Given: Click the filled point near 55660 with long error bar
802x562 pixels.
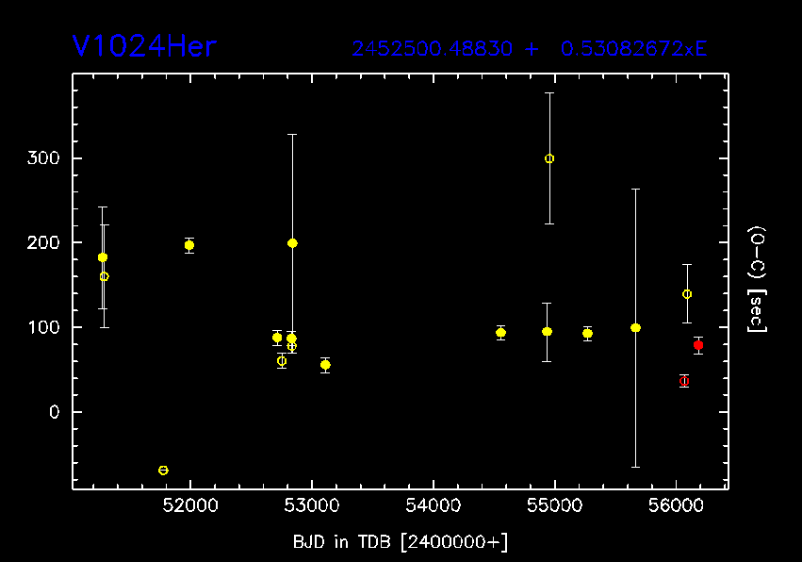Looking at the screenshot, I should pos(635,328).
